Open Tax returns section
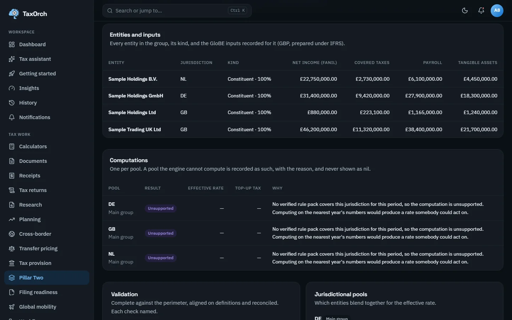The width and height of the screenshot is (512, 320). [47, 190]
